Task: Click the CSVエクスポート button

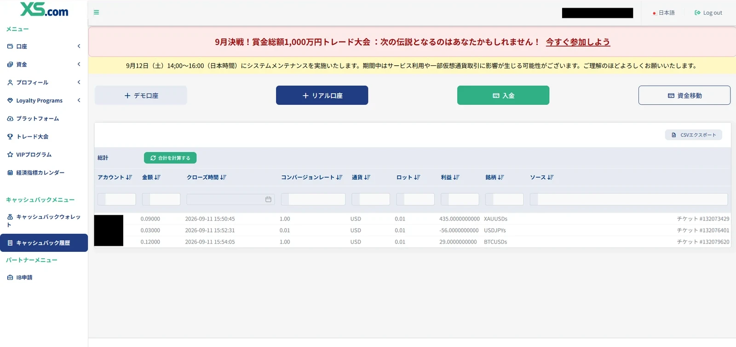Action: (x=694, y=135)
